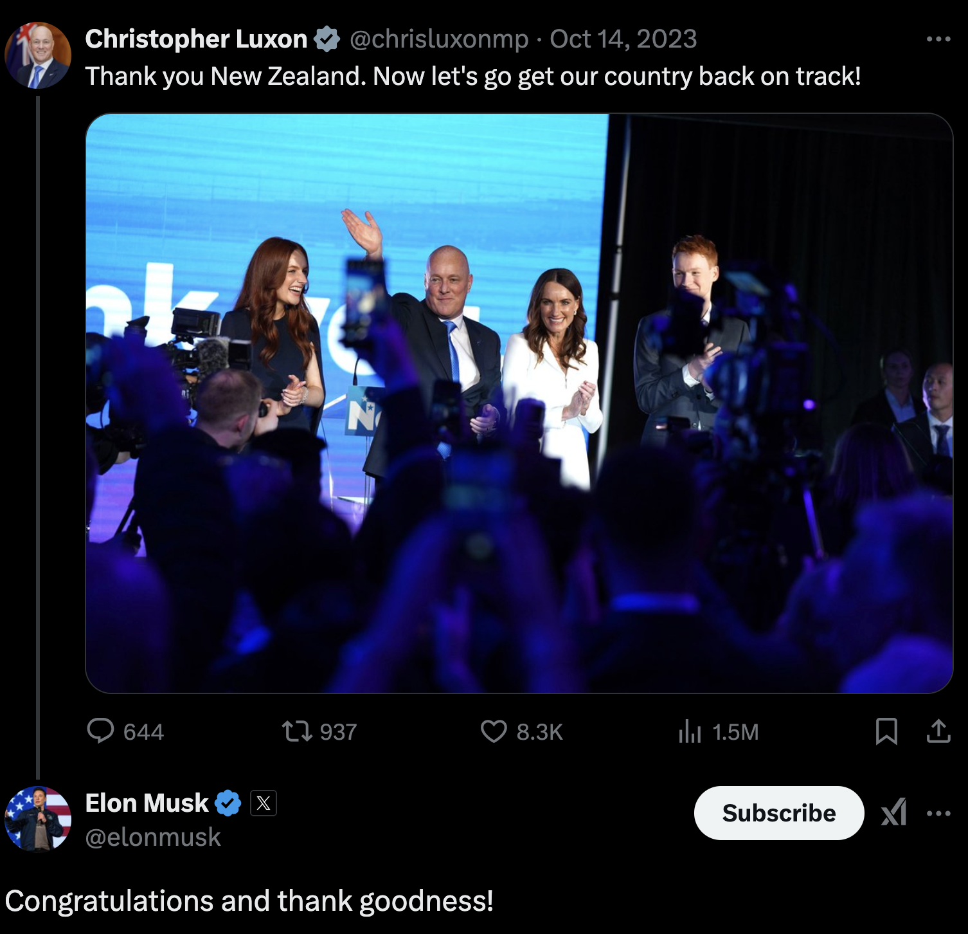Click the X affiliation badge
This screenshot has width=968, height=934.
pos(264,803)
